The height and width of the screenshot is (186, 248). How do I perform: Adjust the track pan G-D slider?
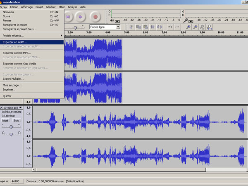[x=11, y=134]
